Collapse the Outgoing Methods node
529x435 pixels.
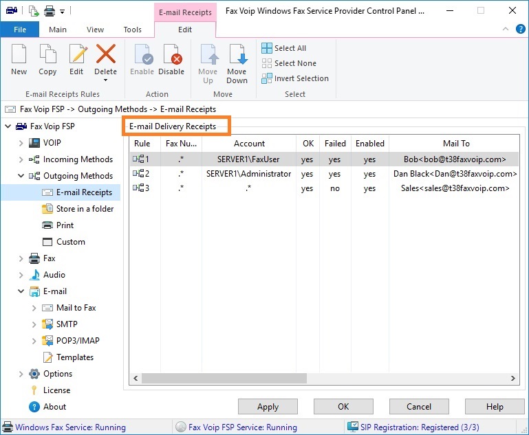pyautogui.click(x=21, y=176)
